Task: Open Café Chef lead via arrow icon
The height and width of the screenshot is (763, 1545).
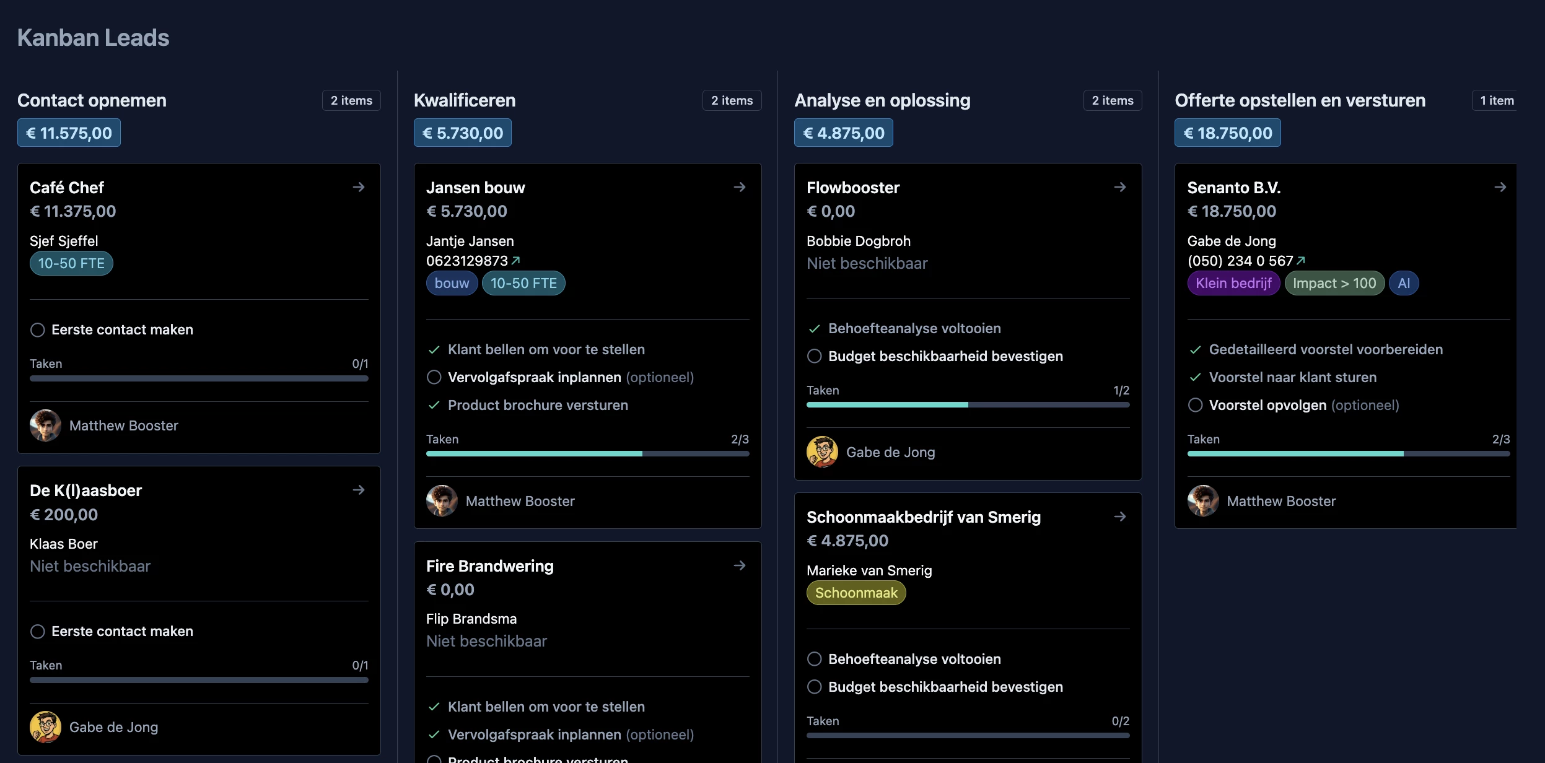Action: pyautogui.click(x=359, y=187)
